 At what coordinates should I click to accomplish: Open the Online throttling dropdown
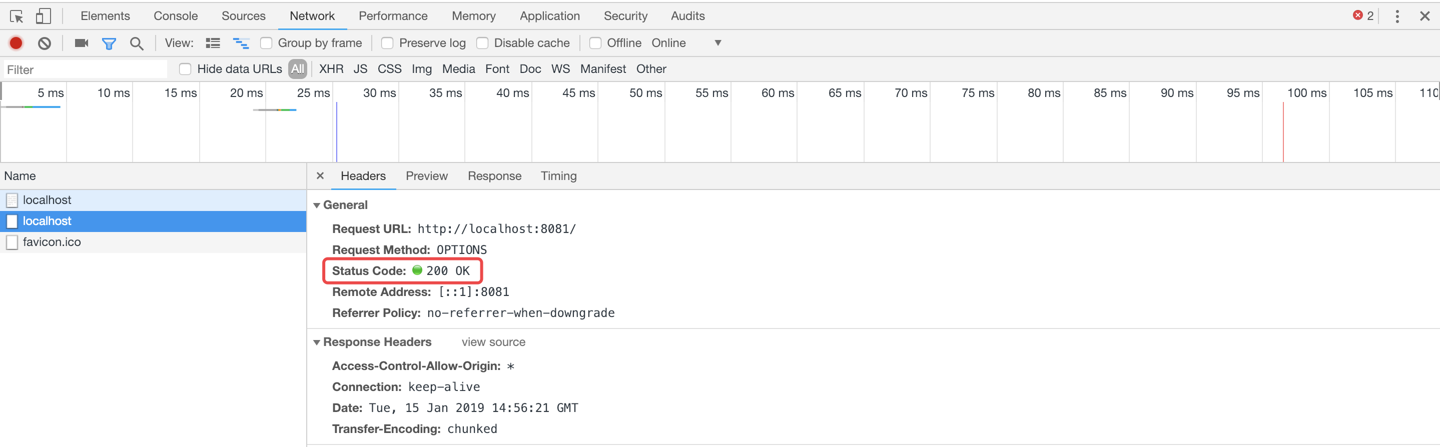[x=686, y=43]
